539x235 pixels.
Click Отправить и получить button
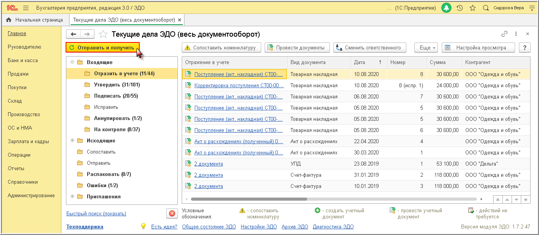102,48
